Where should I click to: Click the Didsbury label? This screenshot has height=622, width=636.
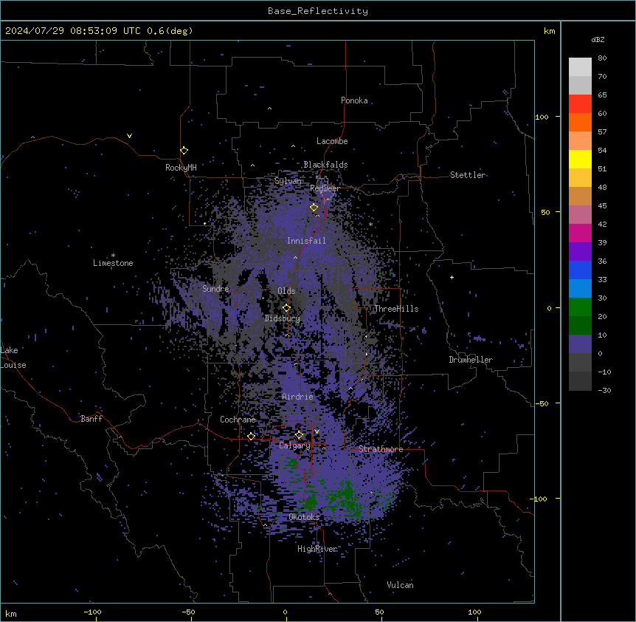283,318
